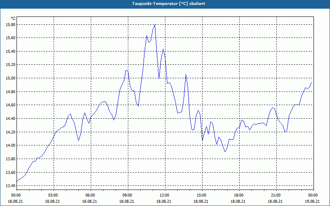Pick the 14,80 y-axis label
Viewport: 330px width, 206px height.
11,91
